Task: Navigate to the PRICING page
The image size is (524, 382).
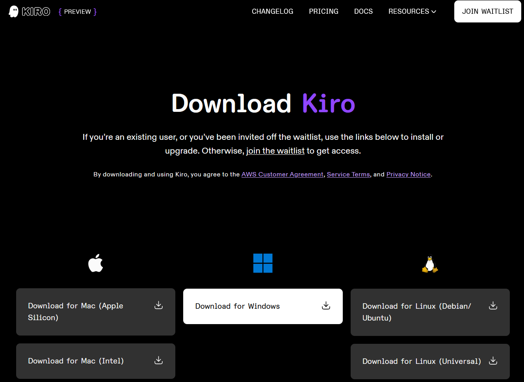Action: point(323,11)
